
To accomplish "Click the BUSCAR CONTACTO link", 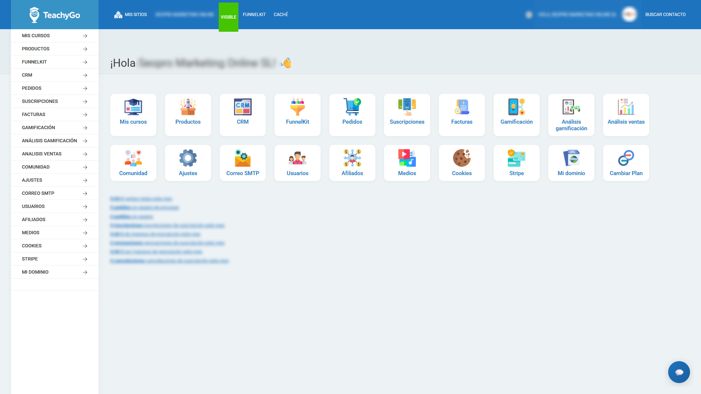I will point(665,15).
